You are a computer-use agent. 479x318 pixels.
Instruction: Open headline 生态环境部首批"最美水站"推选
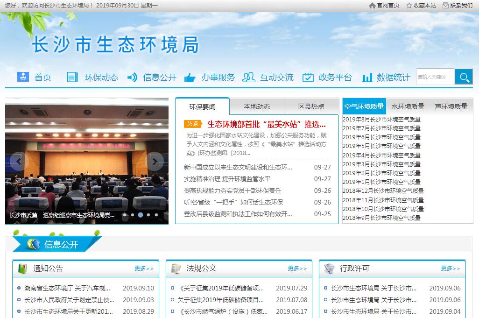[267, 124]
